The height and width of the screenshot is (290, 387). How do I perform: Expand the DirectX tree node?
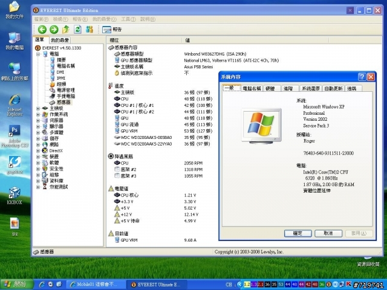pos(38,150)
